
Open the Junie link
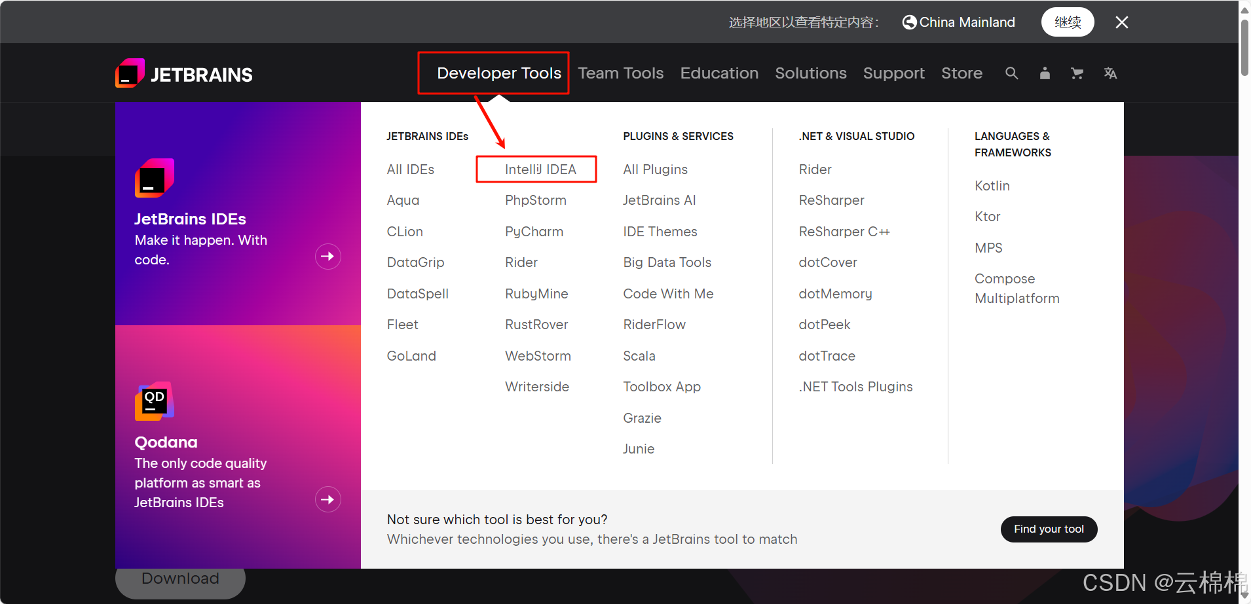click(639, 449)
